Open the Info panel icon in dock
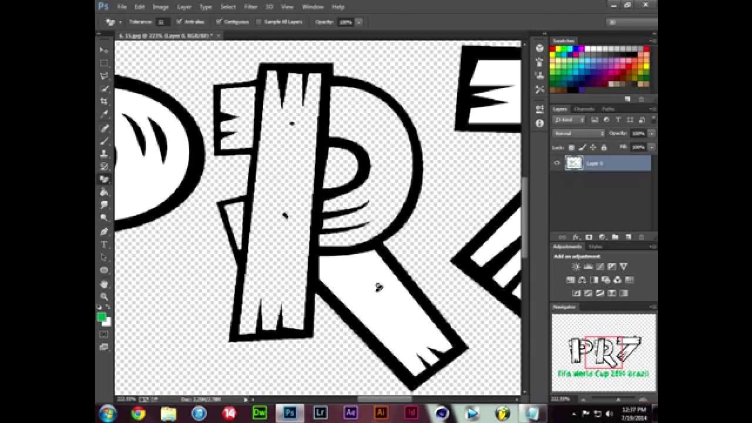Viewport: 752px width, 423px height. pyautogui.click(x=539, y=123)
